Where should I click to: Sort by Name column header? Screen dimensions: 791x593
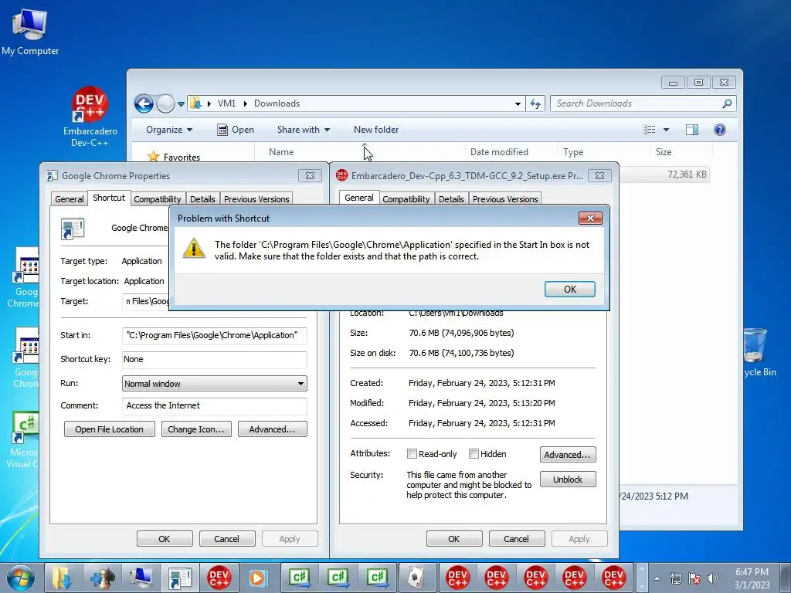pos(281,152)
